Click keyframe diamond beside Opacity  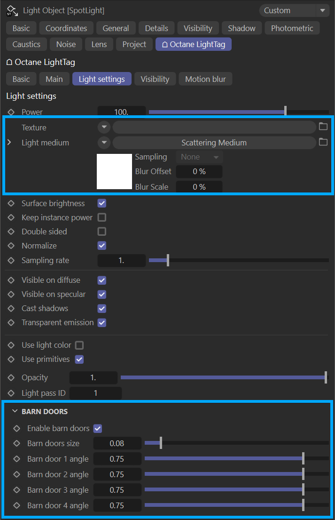[11, 377]
